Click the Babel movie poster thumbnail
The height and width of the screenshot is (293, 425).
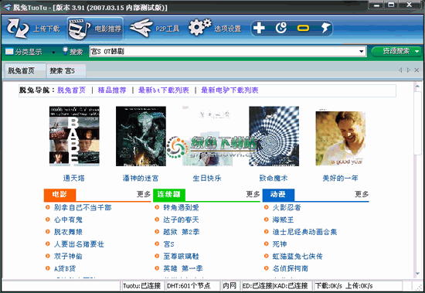74,136
